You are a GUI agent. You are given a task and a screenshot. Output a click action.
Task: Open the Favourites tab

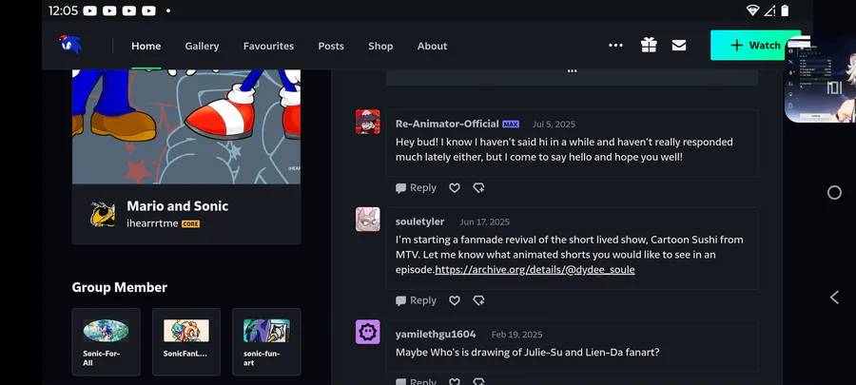[268, 46]
